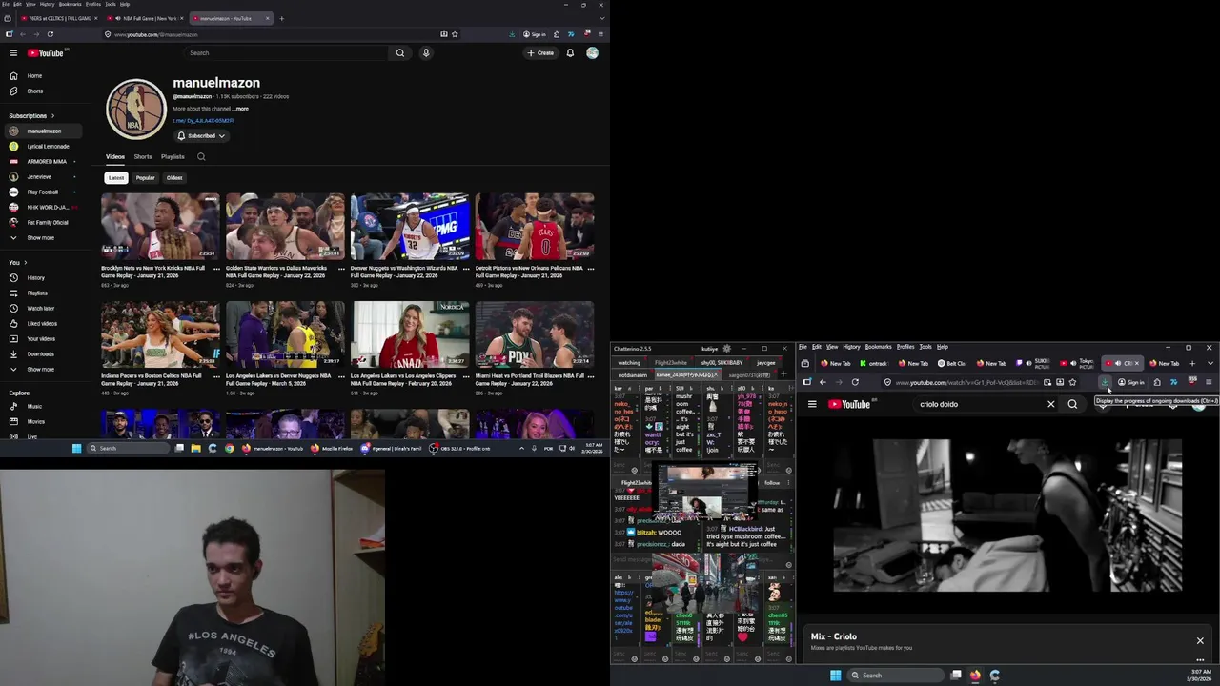Switch to the channel Videos tab
This screenshot has height=686, width=1220.
(115, 157)
